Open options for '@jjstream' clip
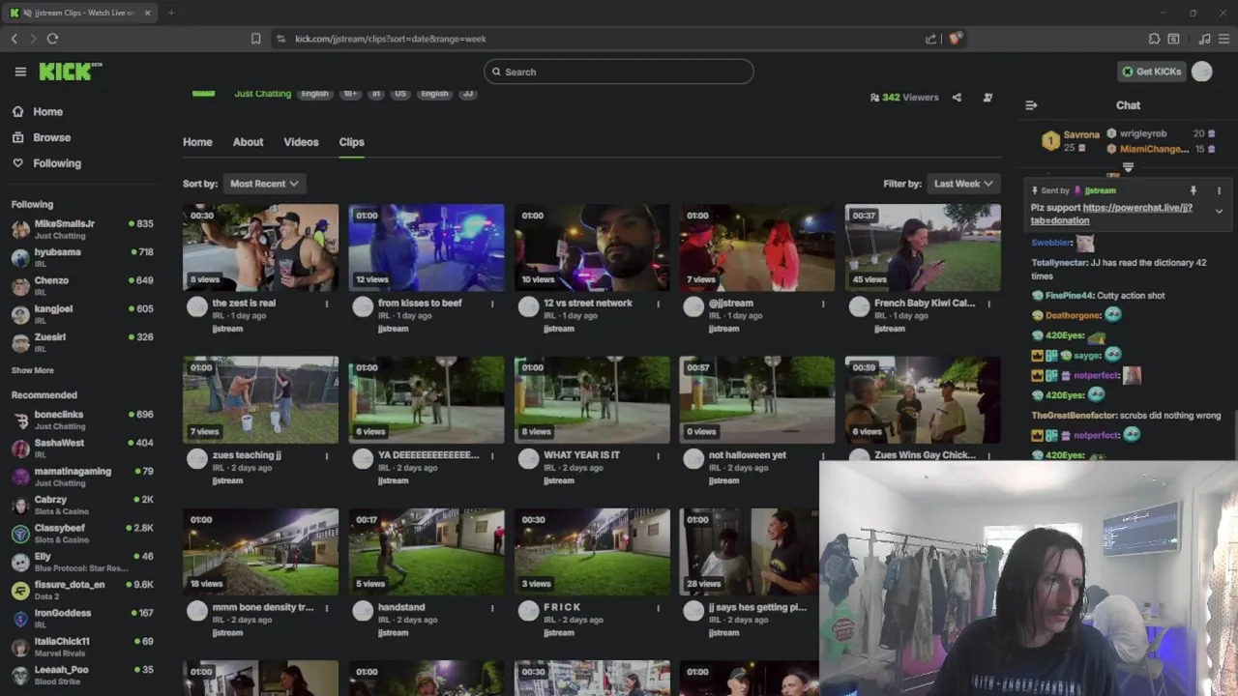The image size is (1238, 696). pyautogui.click(x=823, y=304)
